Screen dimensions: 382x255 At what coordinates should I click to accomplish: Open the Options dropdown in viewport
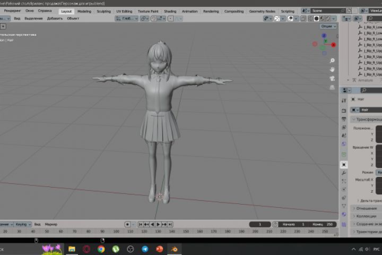coord(328,27)
